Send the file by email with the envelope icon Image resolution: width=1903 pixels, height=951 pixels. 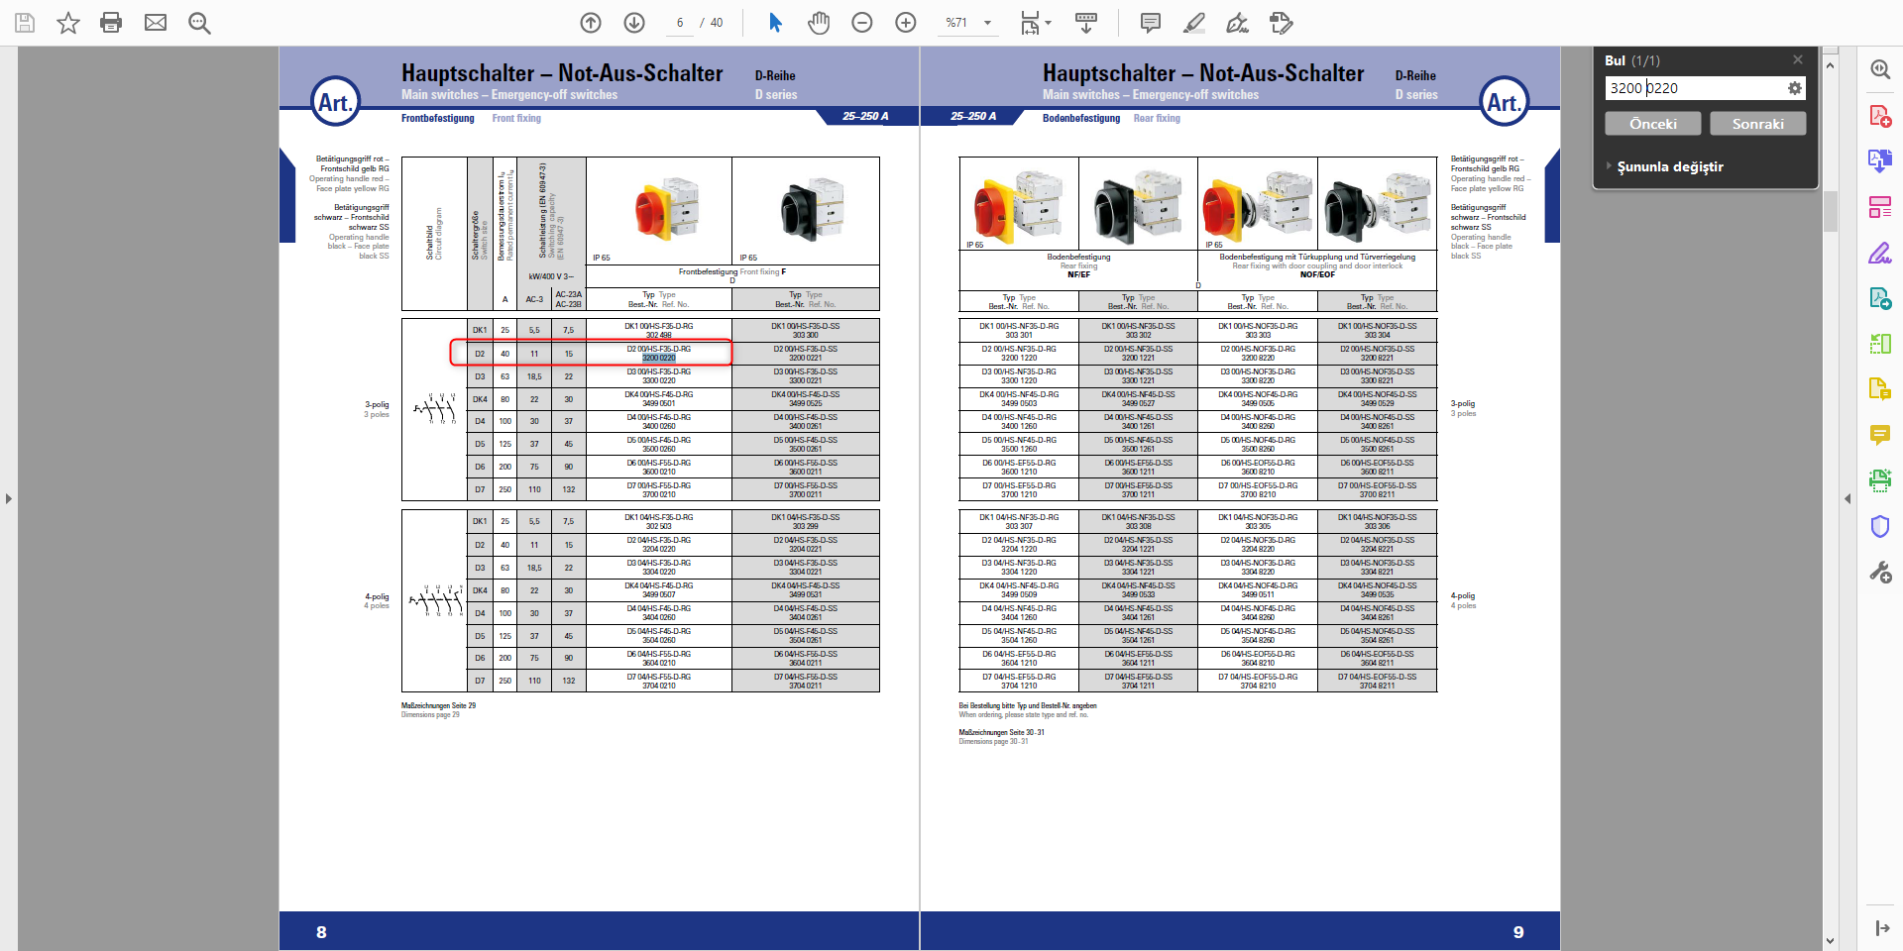[156, 23]
